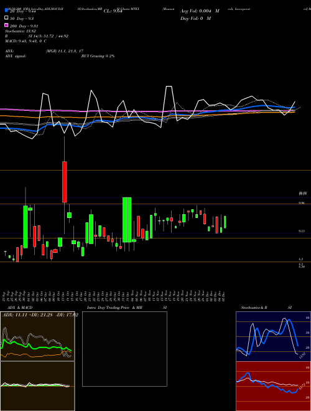Open the MACD sub-chart panel
Image resolution: width=311 pixels, height=411 pixels.
click(x=37, y=386)
